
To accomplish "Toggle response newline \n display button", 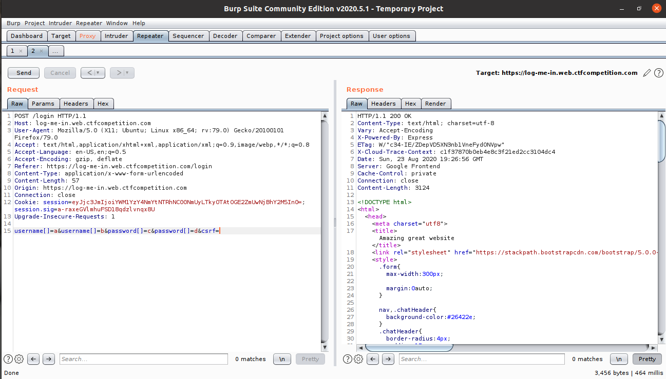I will (x=619, y=359).
